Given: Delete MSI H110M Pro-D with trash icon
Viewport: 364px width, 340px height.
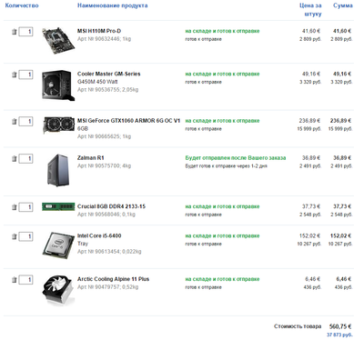Looking at the screenshot, I should tap(14, 32).
